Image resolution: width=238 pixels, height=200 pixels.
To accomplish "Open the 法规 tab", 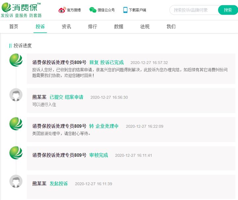I will pyautogui.click(x=145, y=26).
